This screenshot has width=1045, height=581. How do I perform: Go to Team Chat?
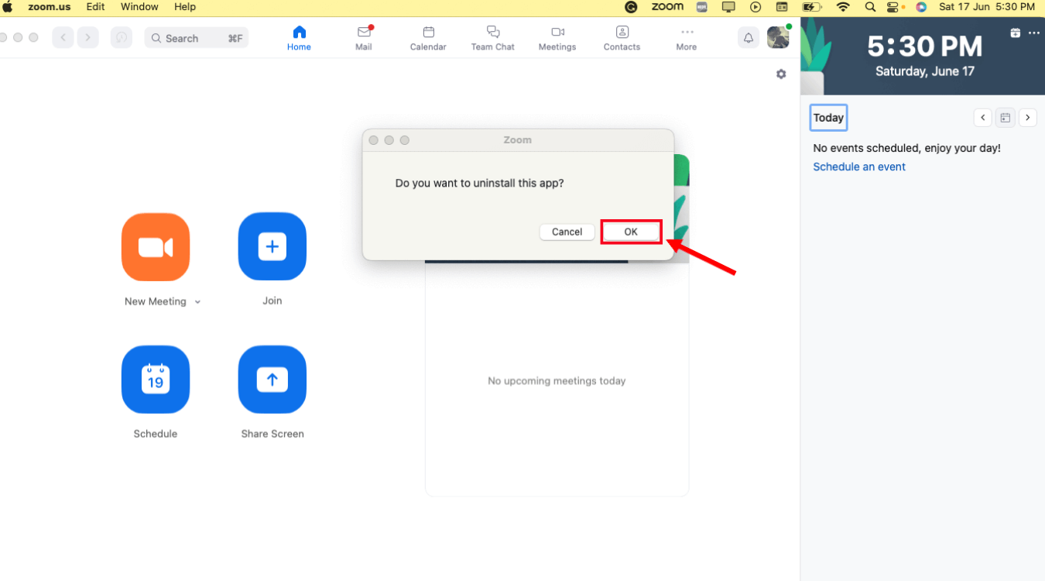tap(493, 38)
